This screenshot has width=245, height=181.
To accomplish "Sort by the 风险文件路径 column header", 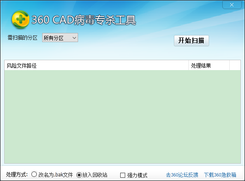I will tap(96, 66).
